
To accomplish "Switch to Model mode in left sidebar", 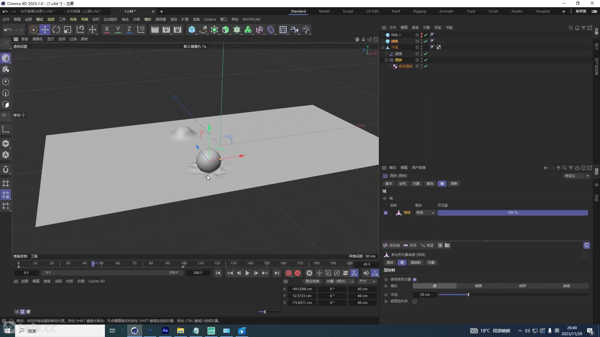I will (x=6, y=58).
